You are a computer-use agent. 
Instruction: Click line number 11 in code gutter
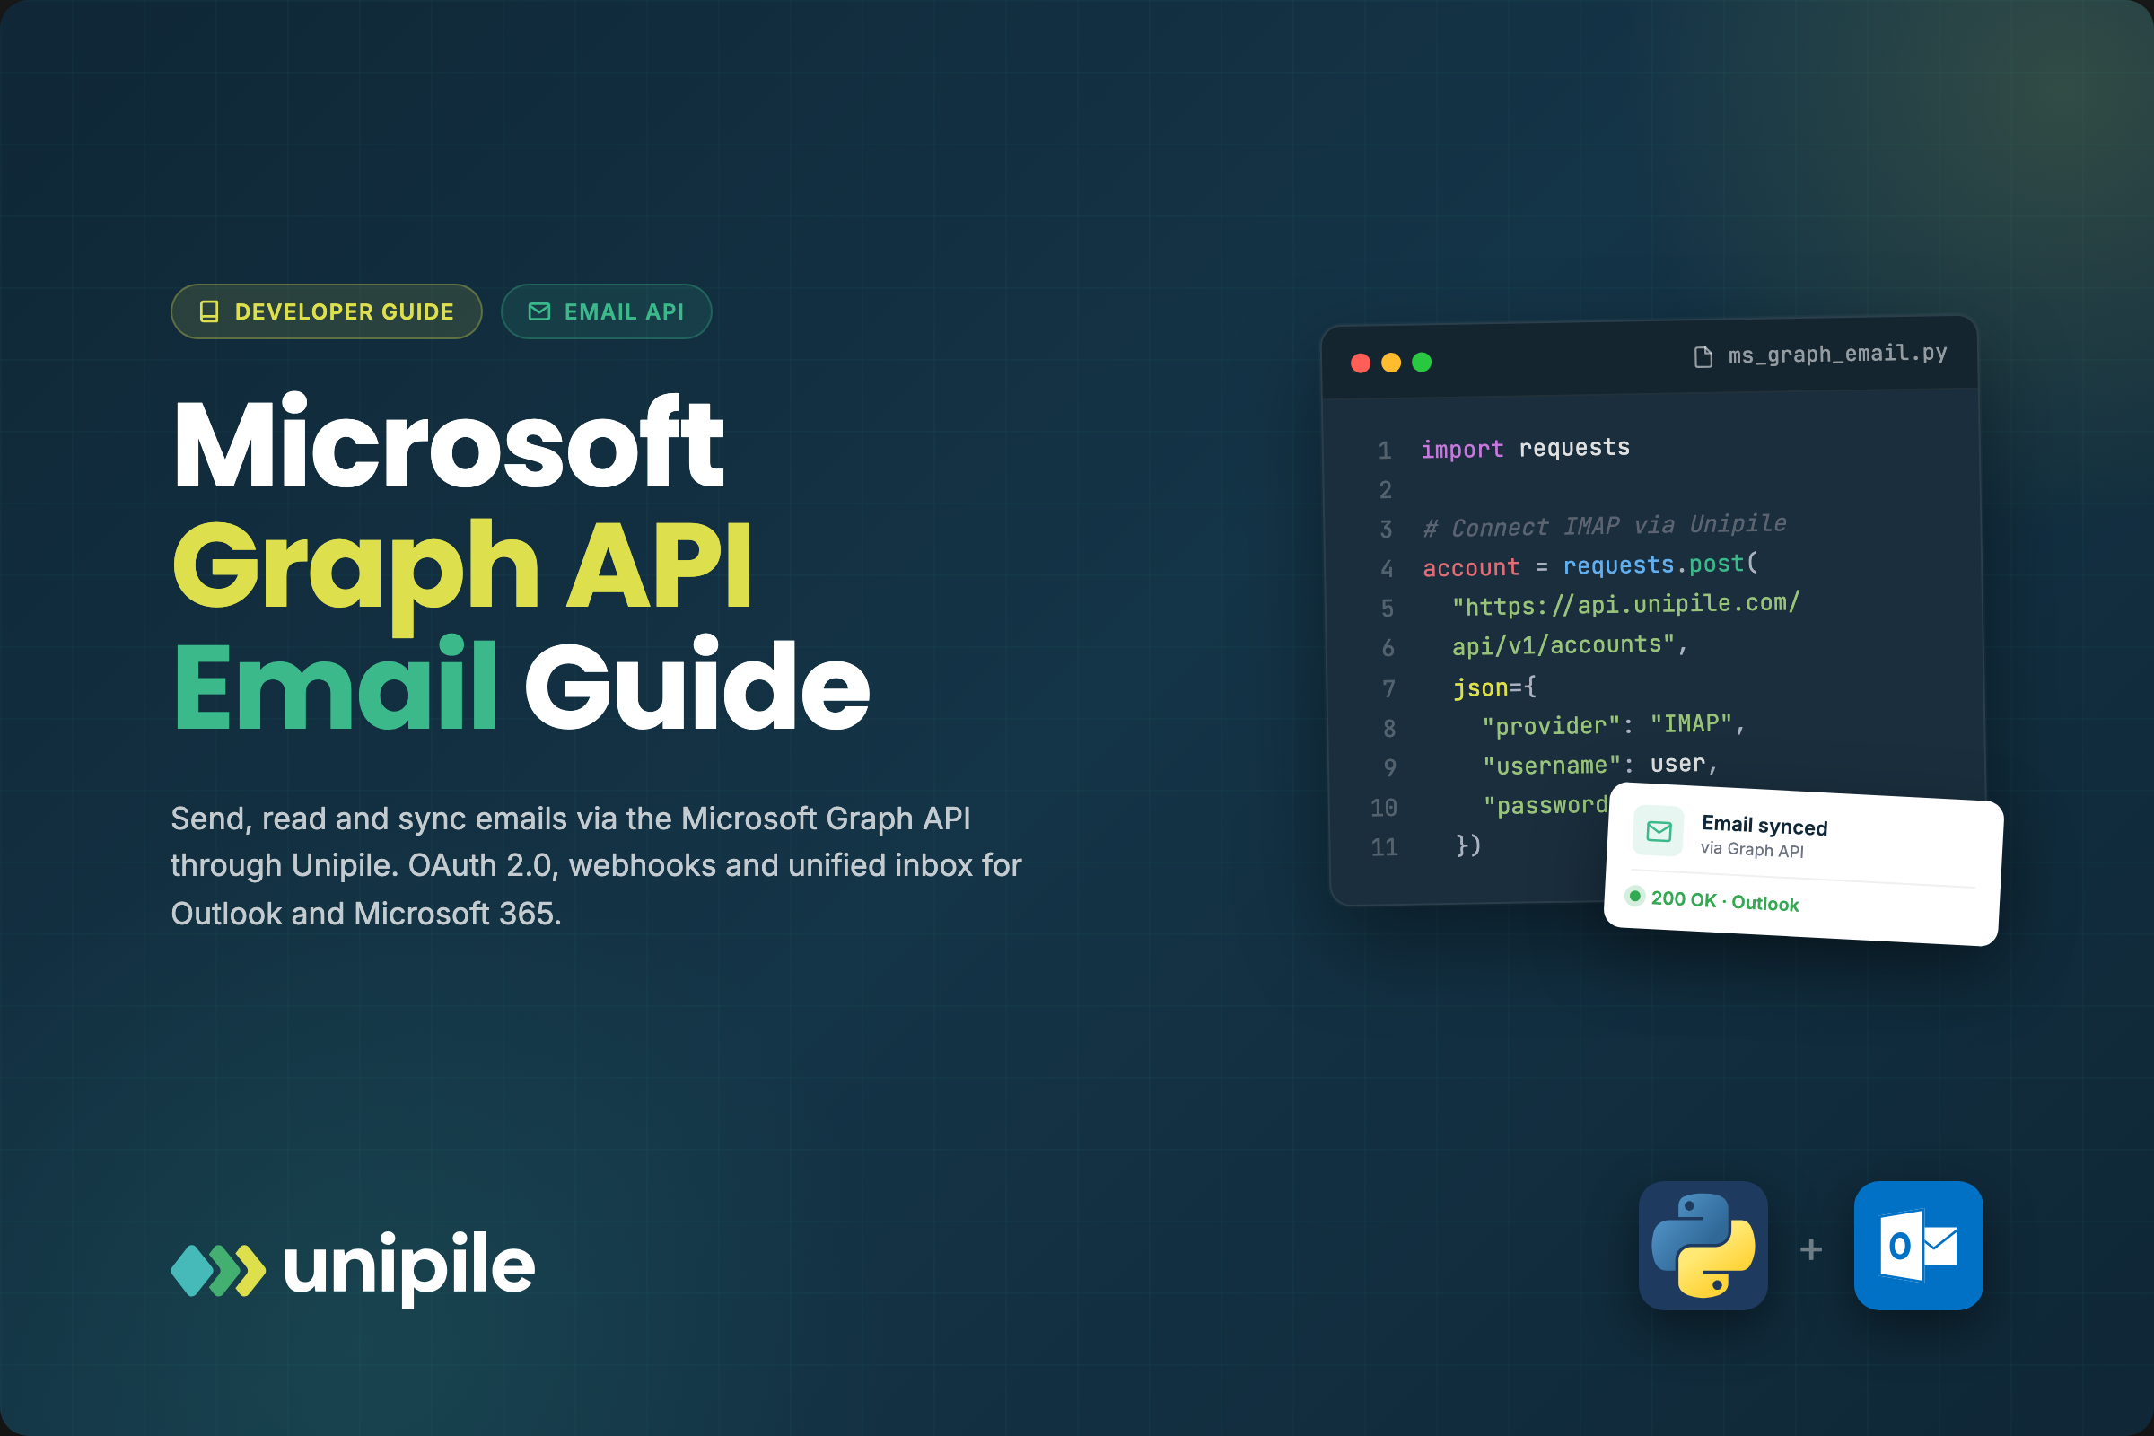1385,847
